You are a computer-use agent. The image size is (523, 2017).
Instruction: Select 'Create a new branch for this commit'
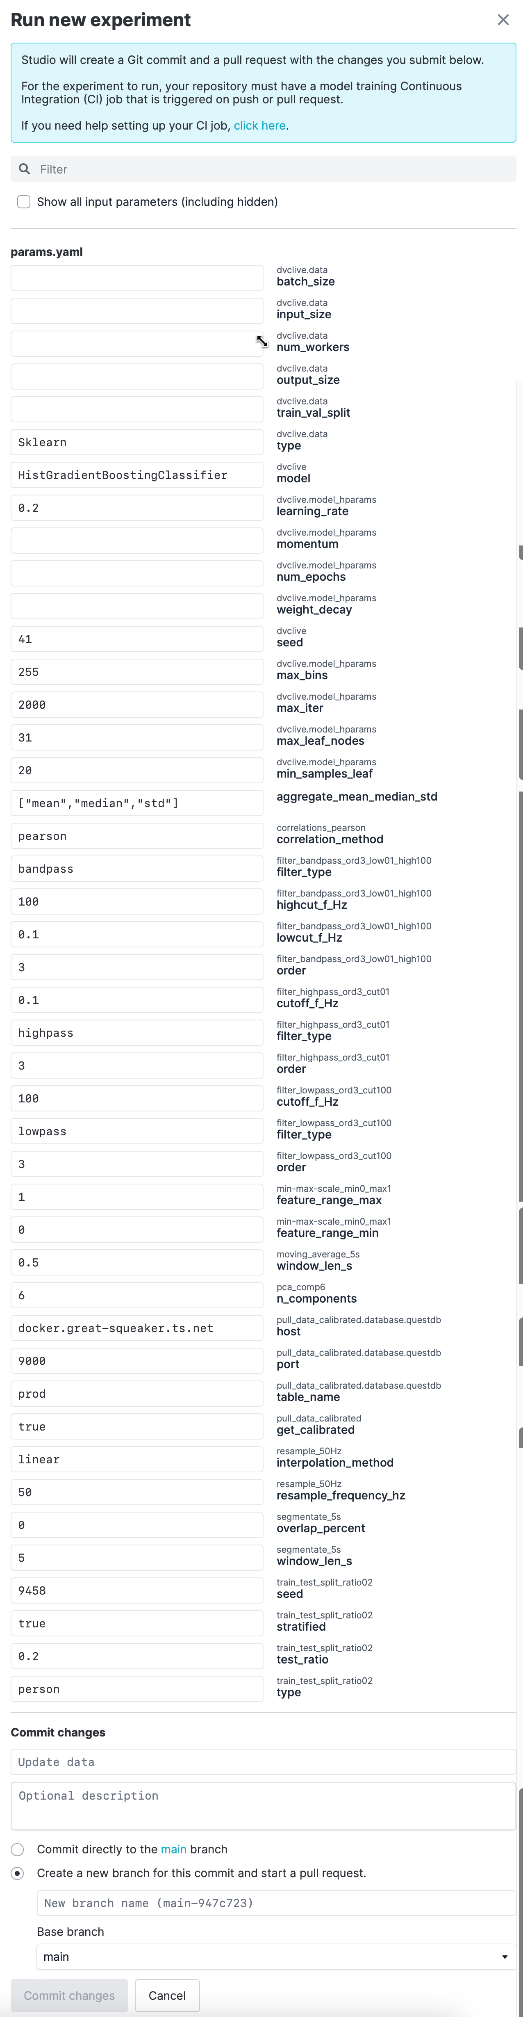(17, 1874)
